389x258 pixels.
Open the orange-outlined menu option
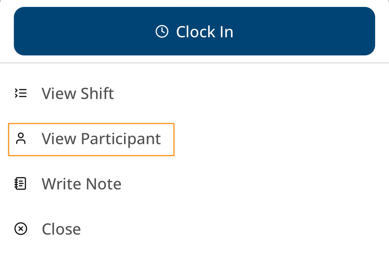tap(91, 139)
